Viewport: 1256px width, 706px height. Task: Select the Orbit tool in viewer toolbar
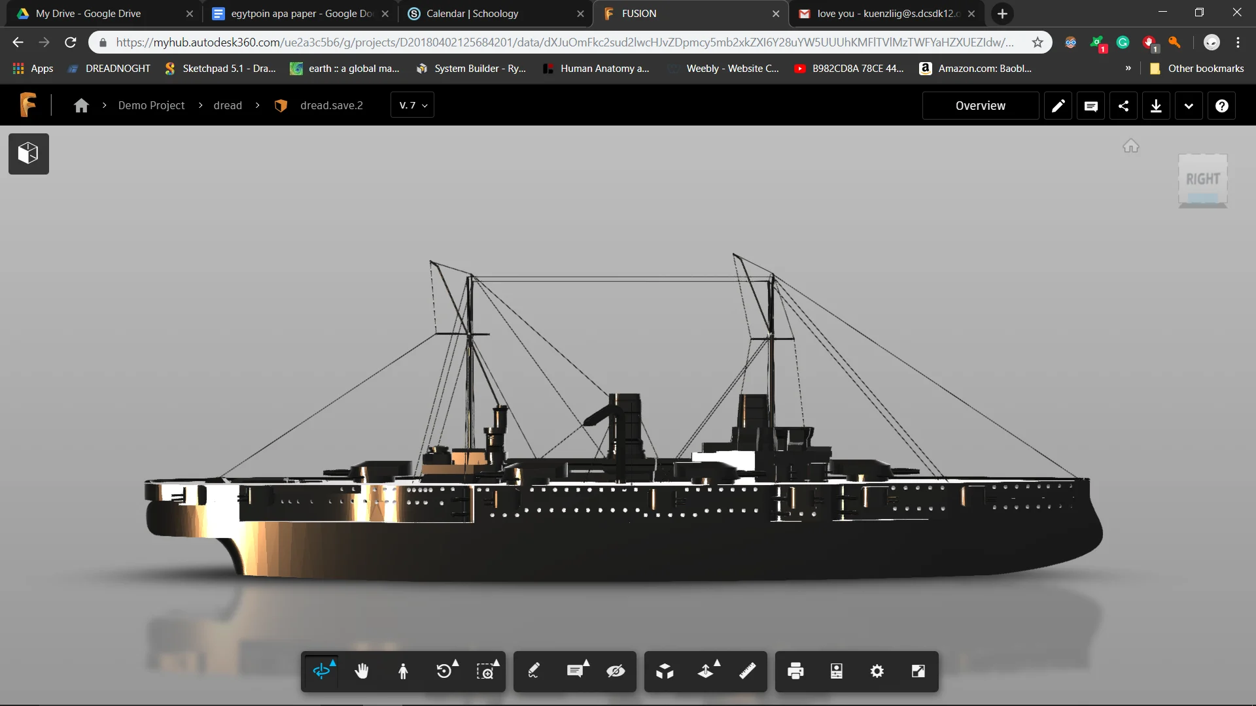click(321, 671)
